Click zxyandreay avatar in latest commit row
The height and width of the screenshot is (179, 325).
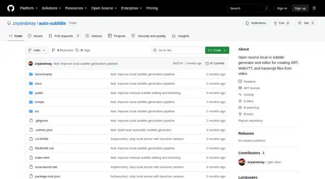[x=31, y=63]
